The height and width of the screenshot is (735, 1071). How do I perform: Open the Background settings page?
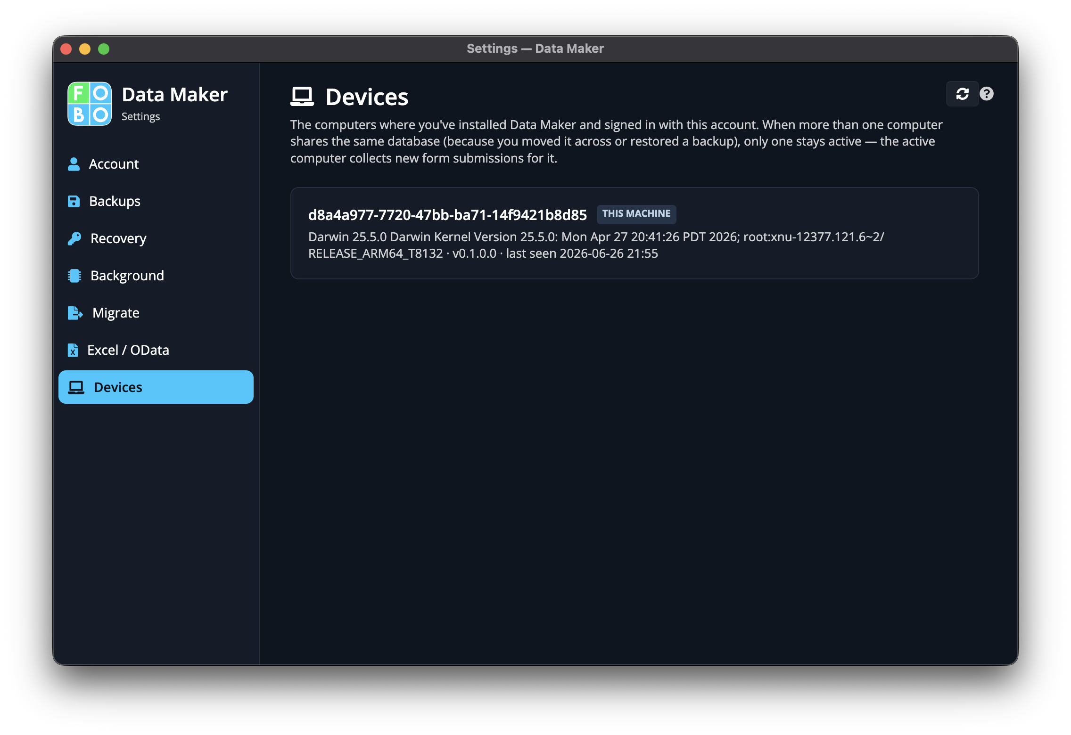pos(156,276)
